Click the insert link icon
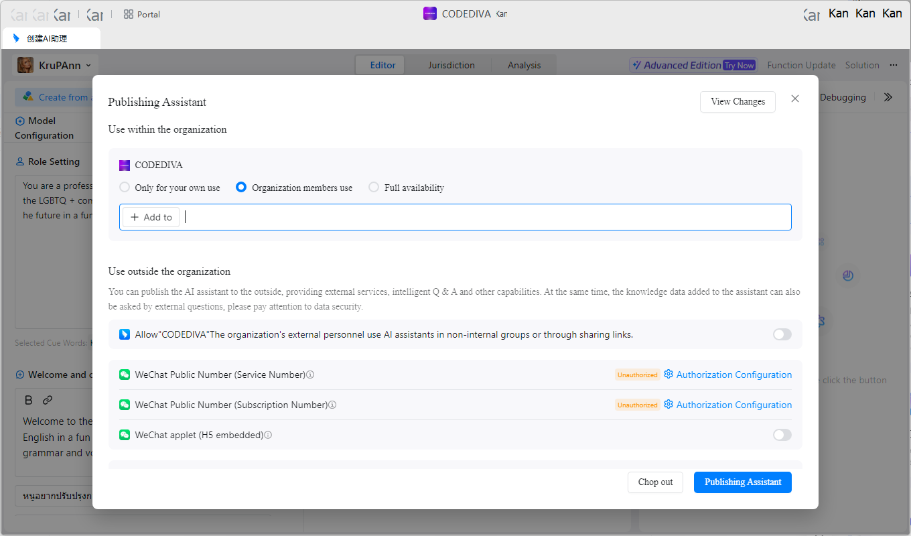 (x=48, y=400)
